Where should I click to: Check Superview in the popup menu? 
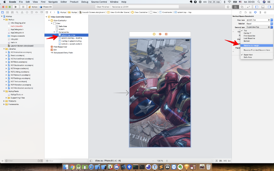[x=248, y=55]
